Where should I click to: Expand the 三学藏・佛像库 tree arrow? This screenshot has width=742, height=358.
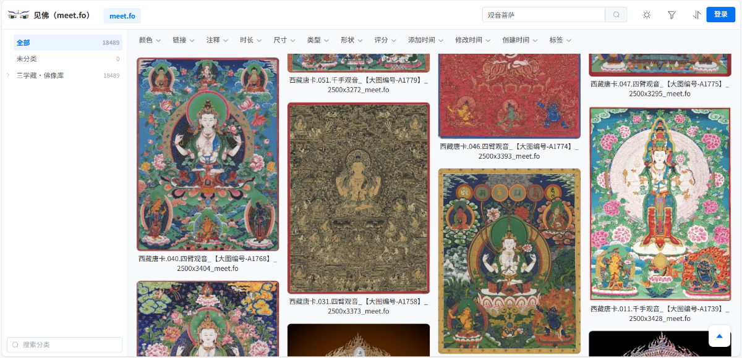(8, 75)
